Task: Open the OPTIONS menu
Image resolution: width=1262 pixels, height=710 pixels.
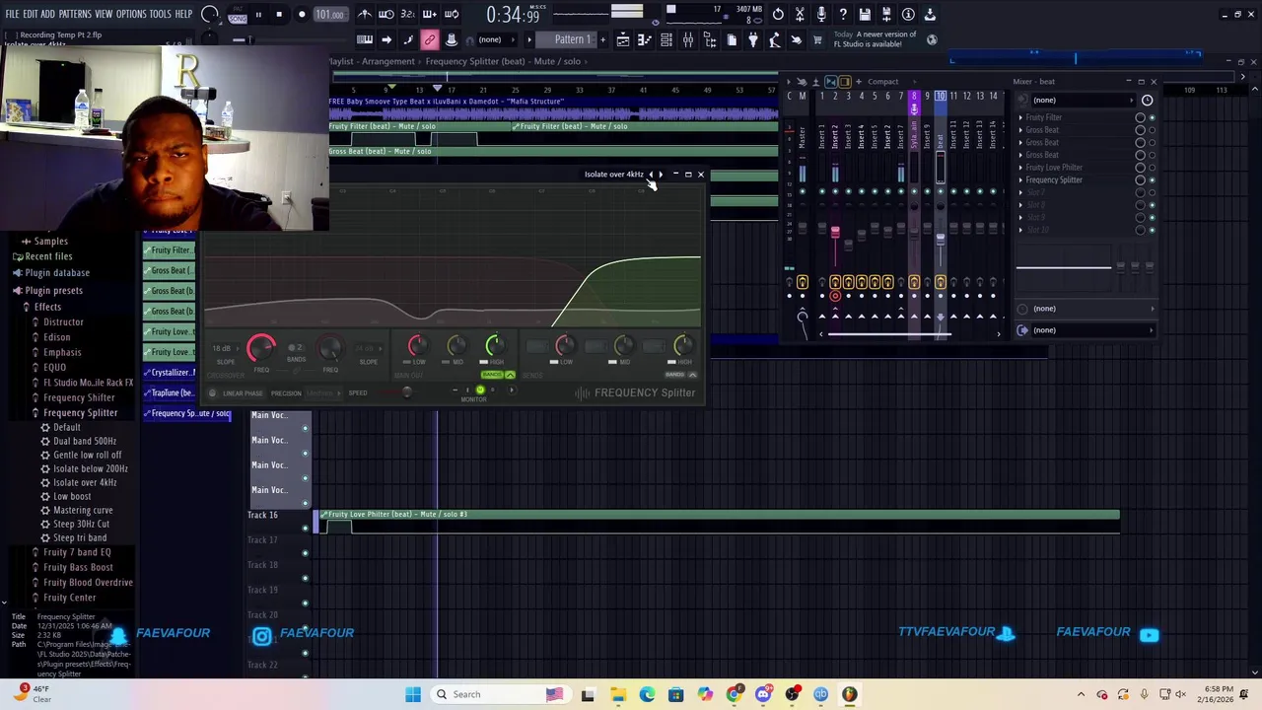Action: click(x=131, y=14)
